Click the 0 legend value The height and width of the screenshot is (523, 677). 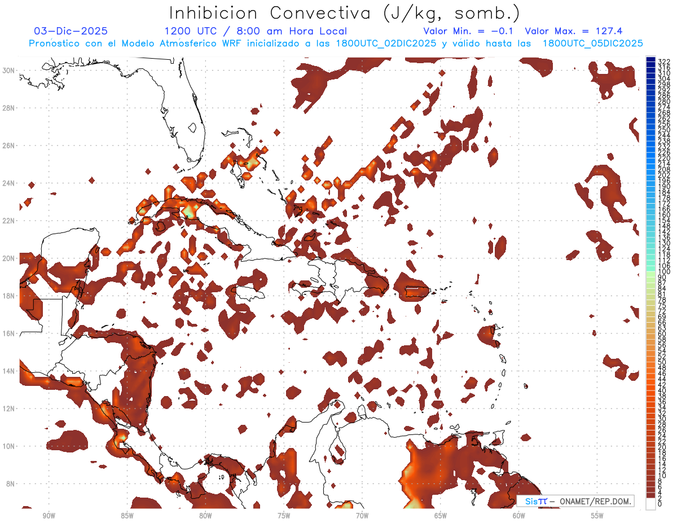click(x=660, y=504)
